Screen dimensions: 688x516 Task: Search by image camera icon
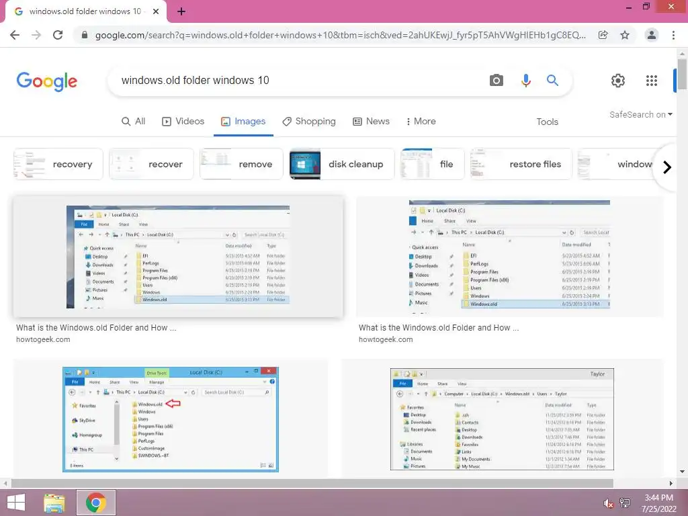coord(497,81)
